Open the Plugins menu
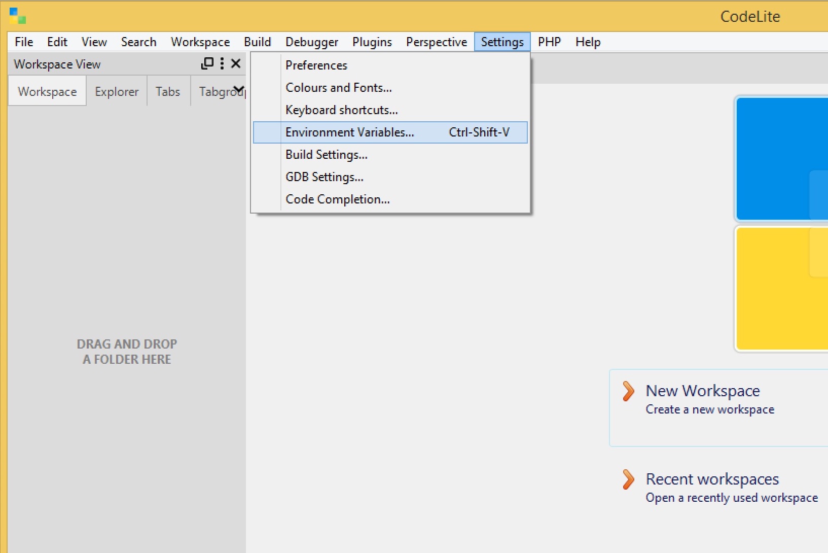This screenshot has height=553, width=828. pyautogui.click(x=372, y=42)
